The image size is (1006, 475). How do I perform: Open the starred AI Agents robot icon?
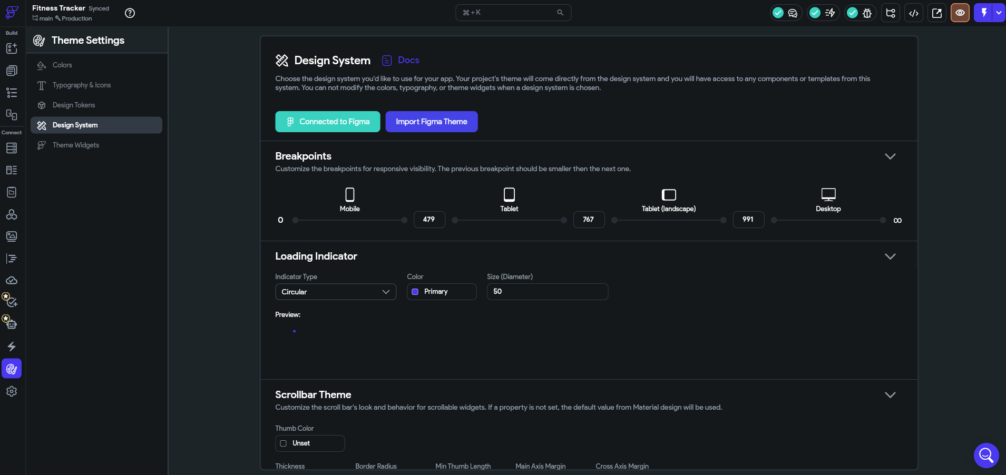11,323
